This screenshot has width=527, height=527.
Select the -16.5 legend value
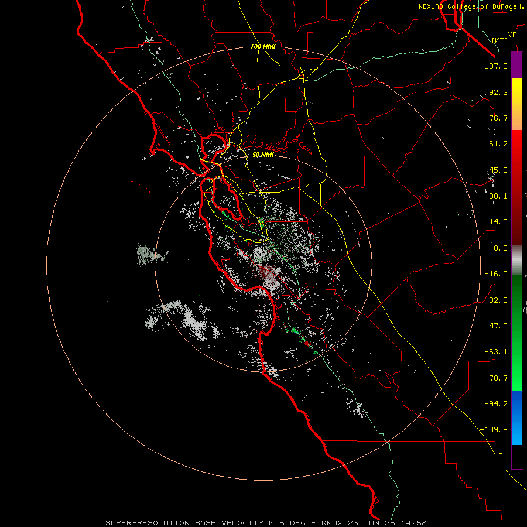(496, 273)
